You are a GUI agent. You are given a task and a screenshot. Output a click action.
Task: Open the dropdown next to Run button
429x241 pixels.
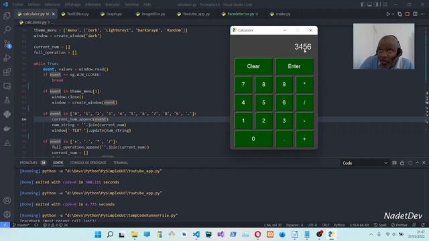[393, 14]
